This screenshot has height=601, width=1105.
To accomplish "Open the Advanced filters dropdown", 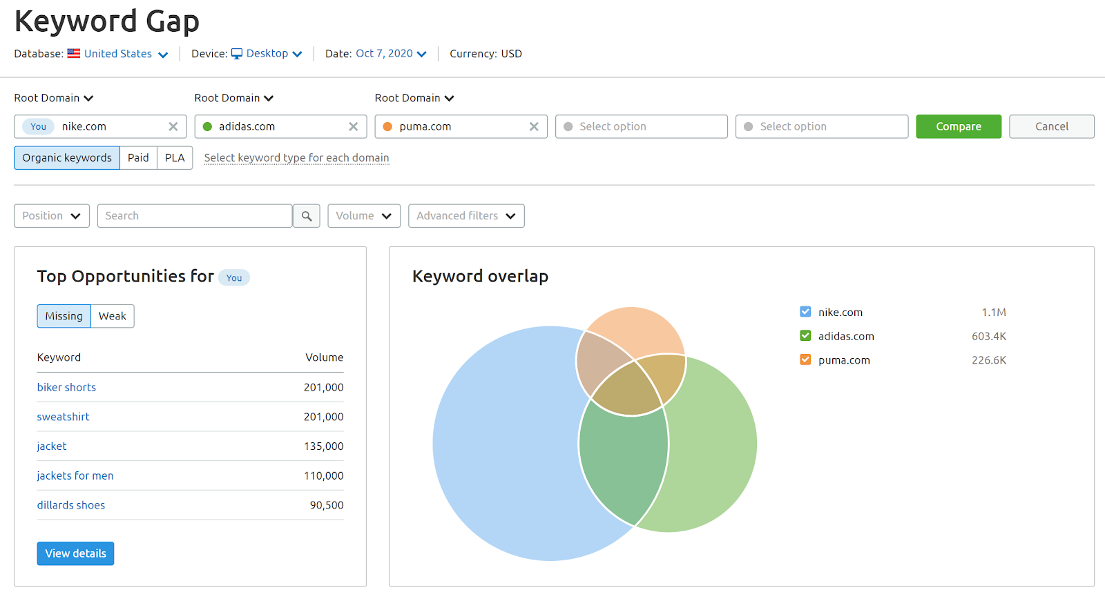I will [466, 216].
